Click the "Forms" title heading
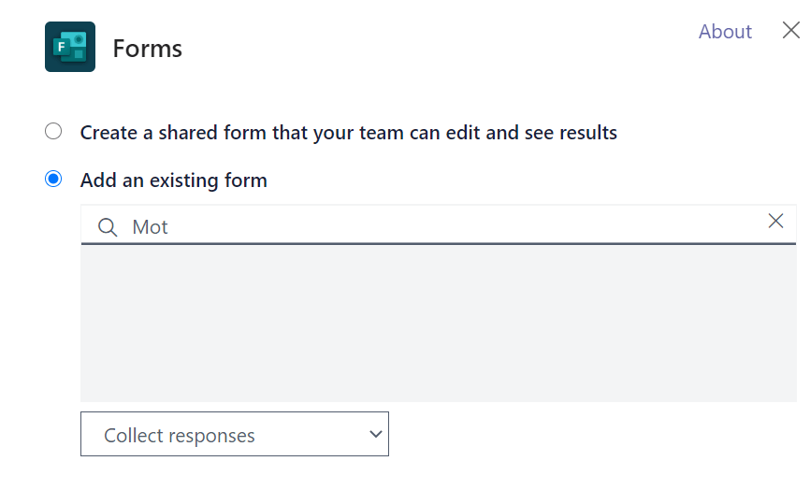Viewport: 810px width, 490px height. tap(148, 48)
